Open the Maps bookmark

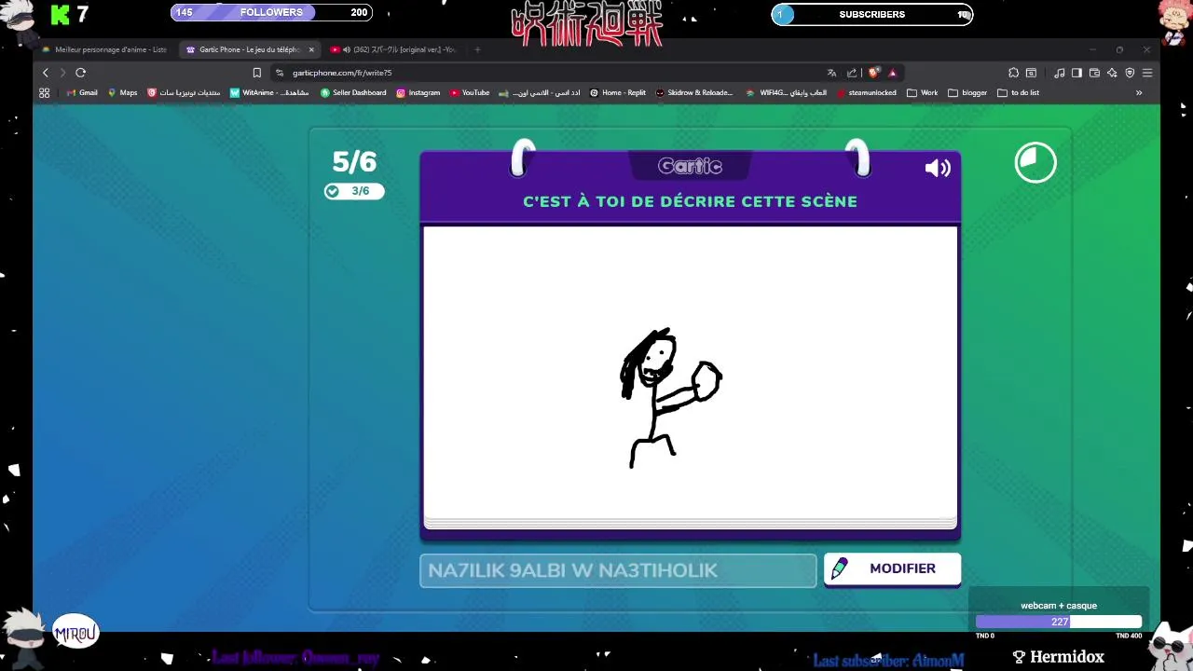click(x=122, y=93)
